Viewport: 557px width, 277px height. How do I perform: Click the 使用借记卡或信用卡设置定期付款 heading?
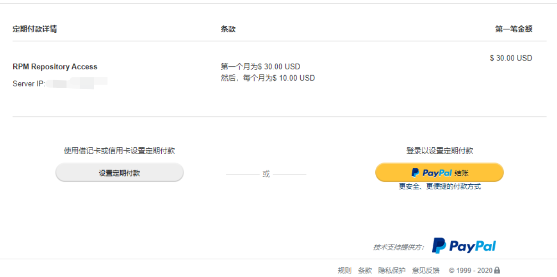pos(119,151)
